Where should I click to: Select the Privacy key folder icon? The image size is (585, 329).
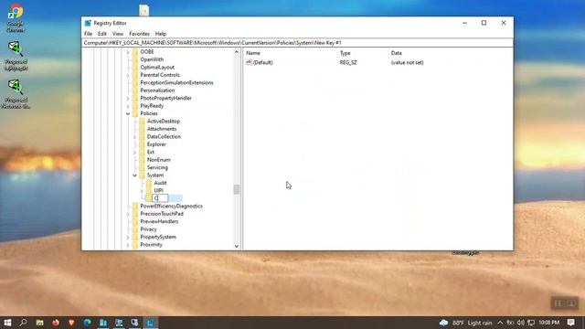[135, 229]
